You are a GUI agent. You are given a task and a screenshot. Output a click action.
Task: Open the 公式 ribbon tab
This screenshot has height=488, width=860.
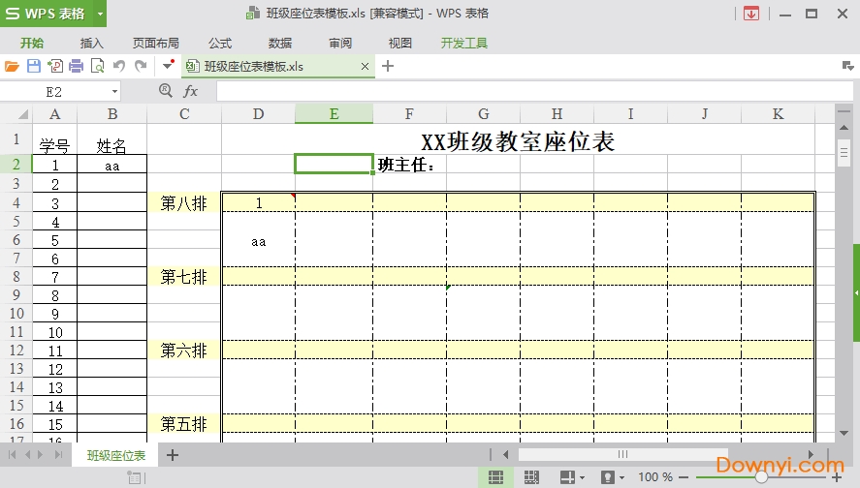[x=220, y=43]
